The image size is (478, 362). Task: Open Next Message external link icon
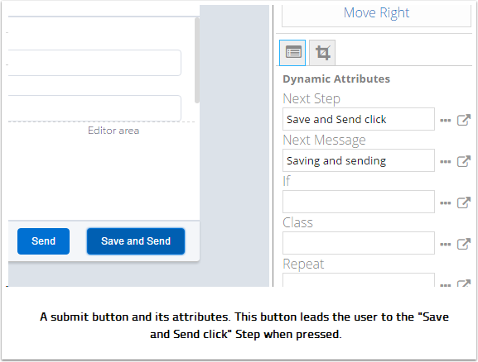click(x=464, y=161)
